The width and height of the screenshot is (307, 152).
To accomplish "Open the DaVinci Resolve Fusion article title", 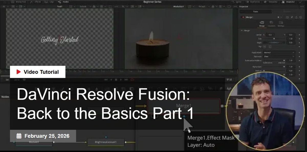I will (x=105, y=104).
